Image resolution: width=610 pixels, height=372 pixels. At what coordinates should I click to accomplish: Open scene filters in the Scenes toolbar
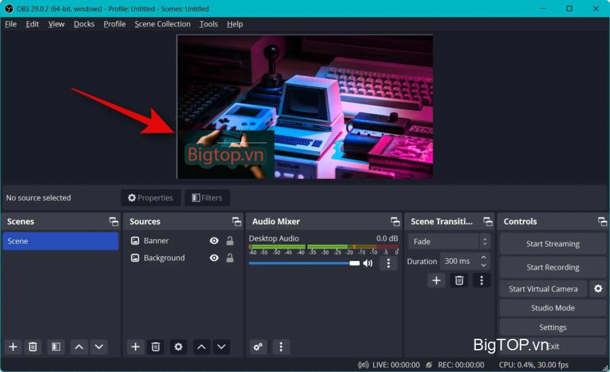pos(56,346)
